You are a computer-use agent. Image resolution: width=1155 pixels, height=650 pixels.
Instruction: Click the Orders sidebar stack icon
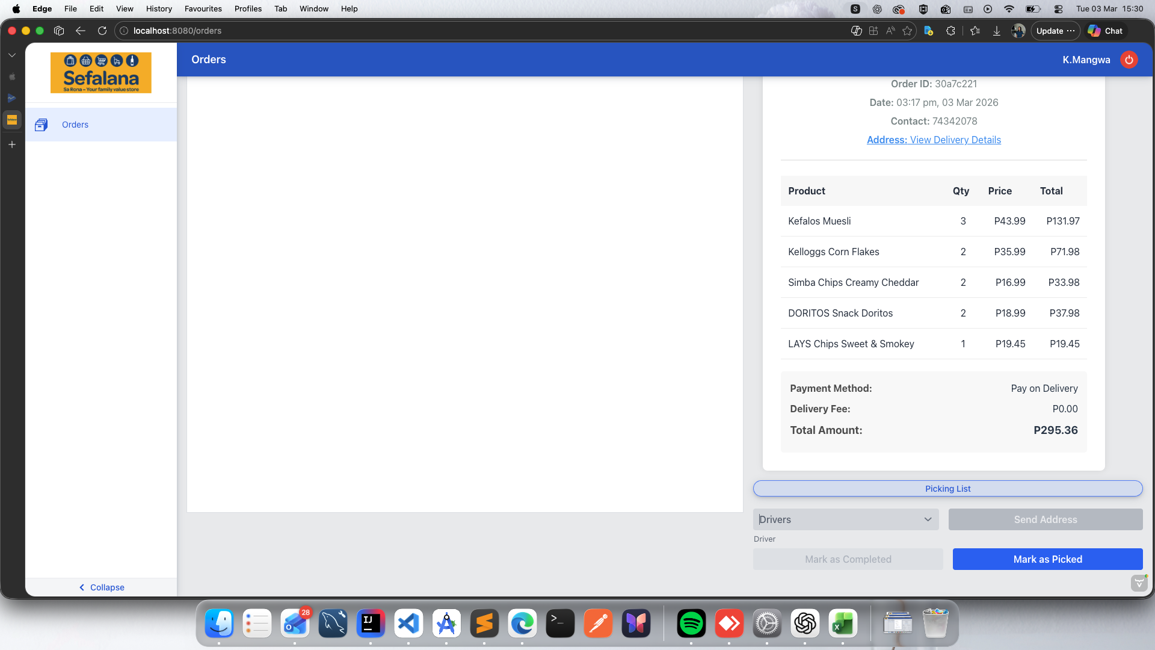click(x=41, y=125)
